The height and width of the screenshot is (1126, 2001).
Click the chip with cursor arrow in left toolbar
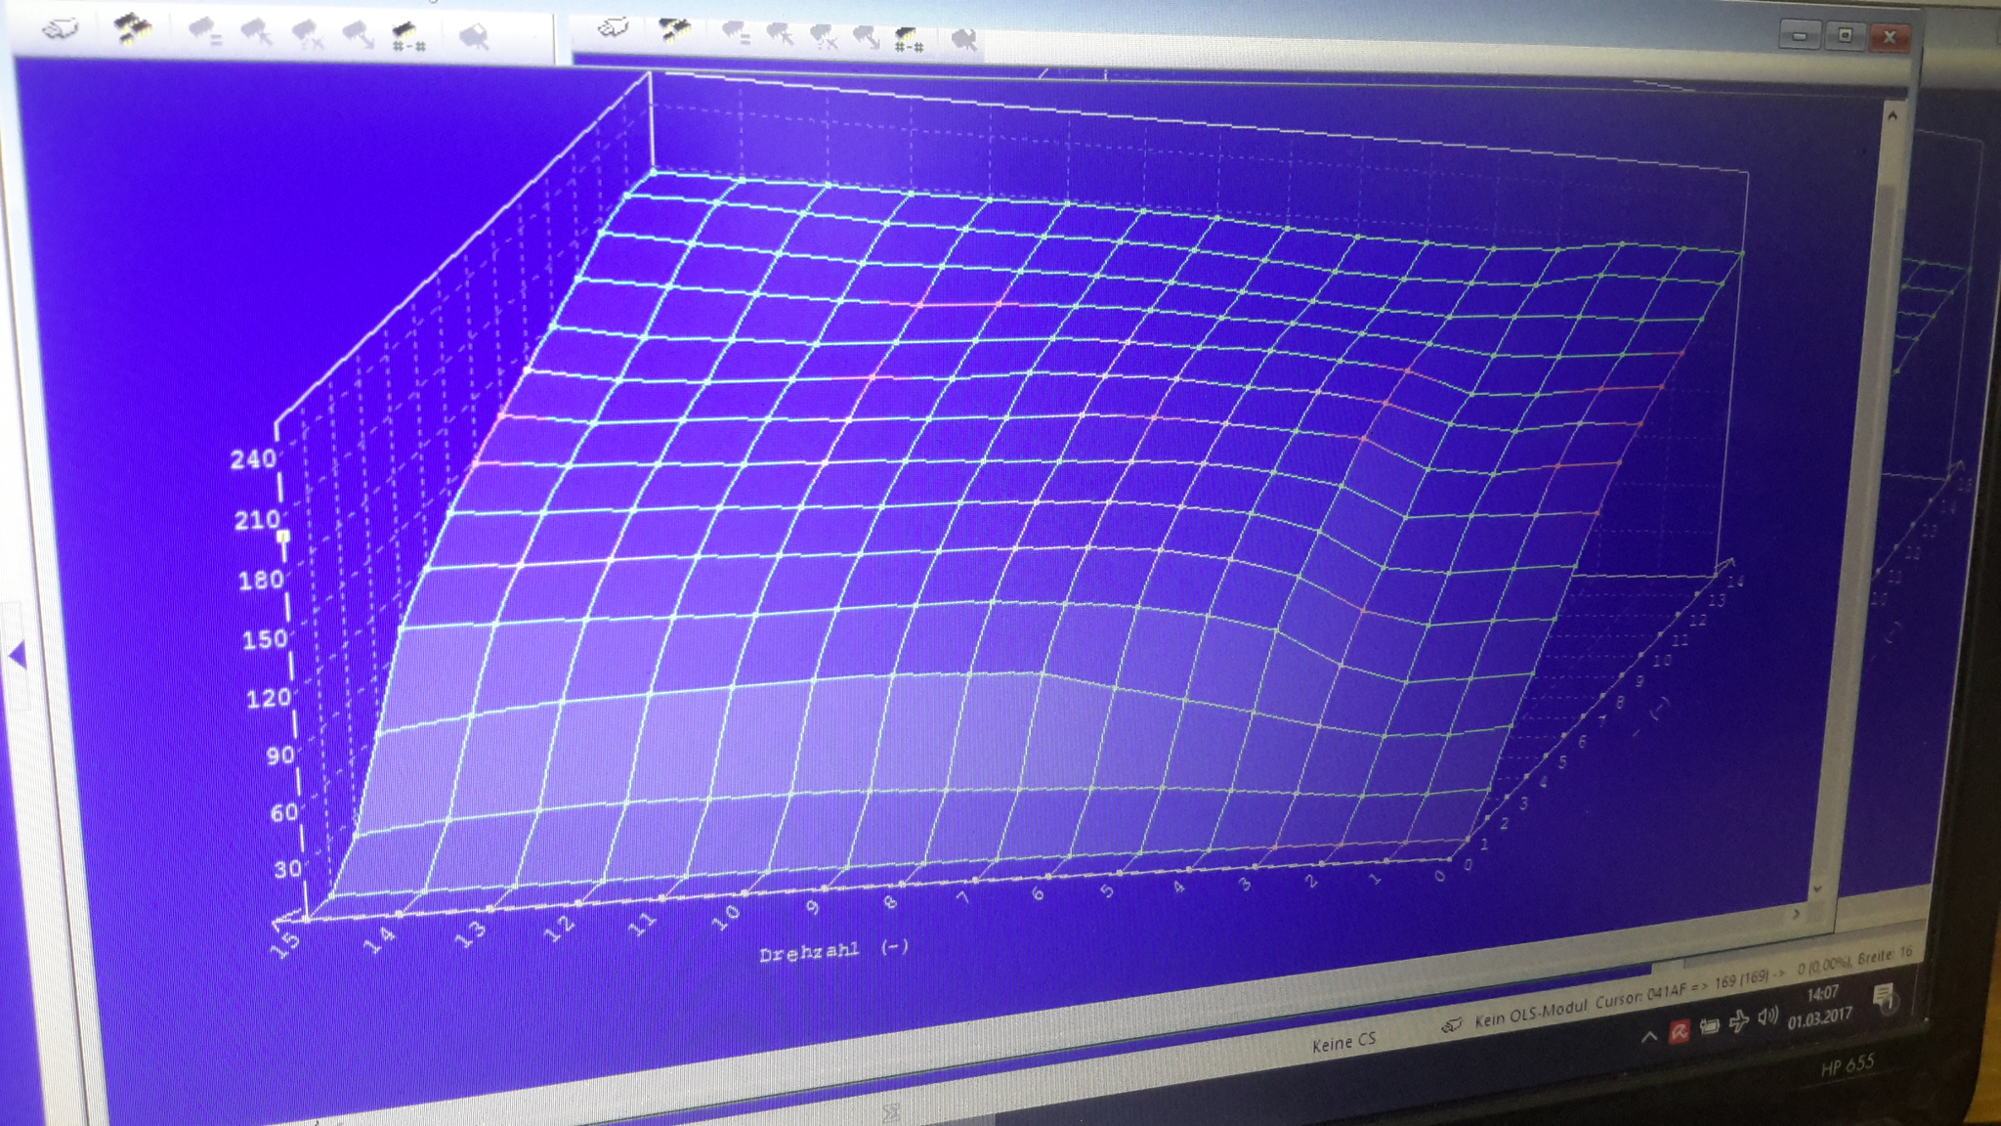click(x=257, y=34)
